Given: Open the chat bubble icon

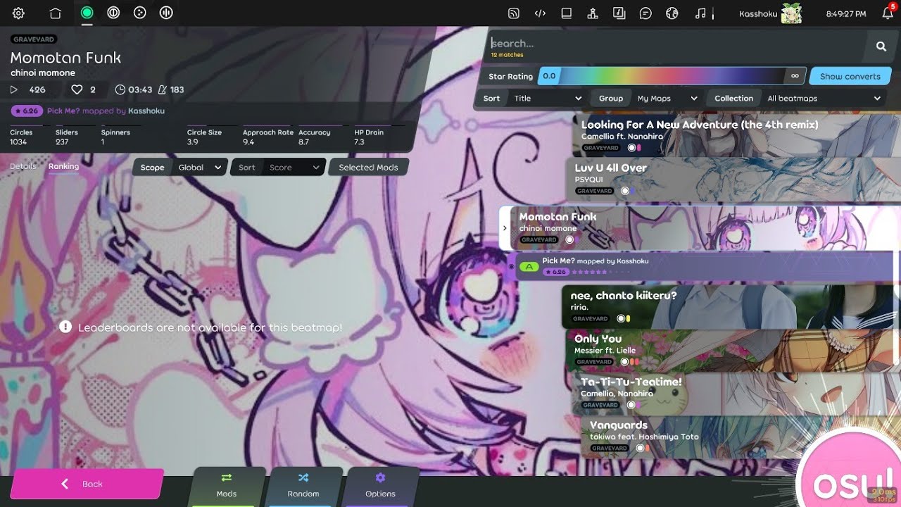Looking at the screenshot, I should tap(645, 13).
